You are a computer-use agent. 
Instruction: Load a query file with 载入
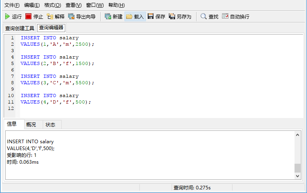point(135,16)
